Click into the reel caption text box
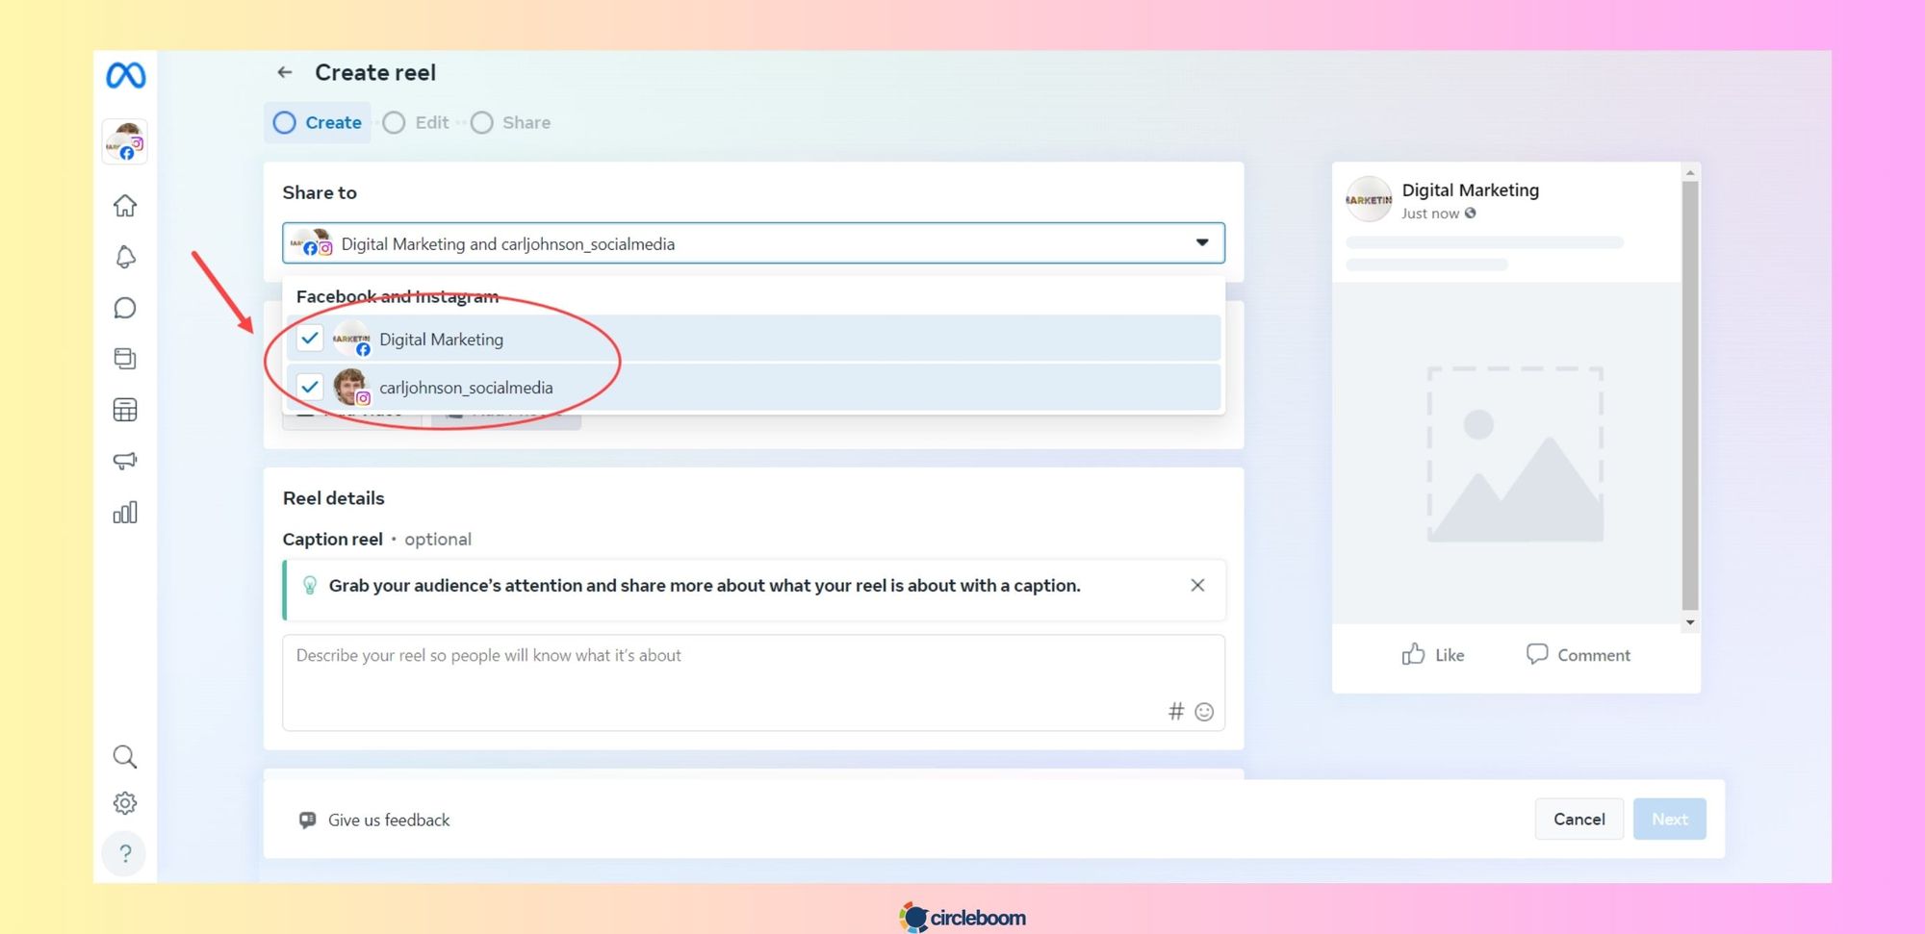Screen dimensions: 1925x934 [753, 682]
